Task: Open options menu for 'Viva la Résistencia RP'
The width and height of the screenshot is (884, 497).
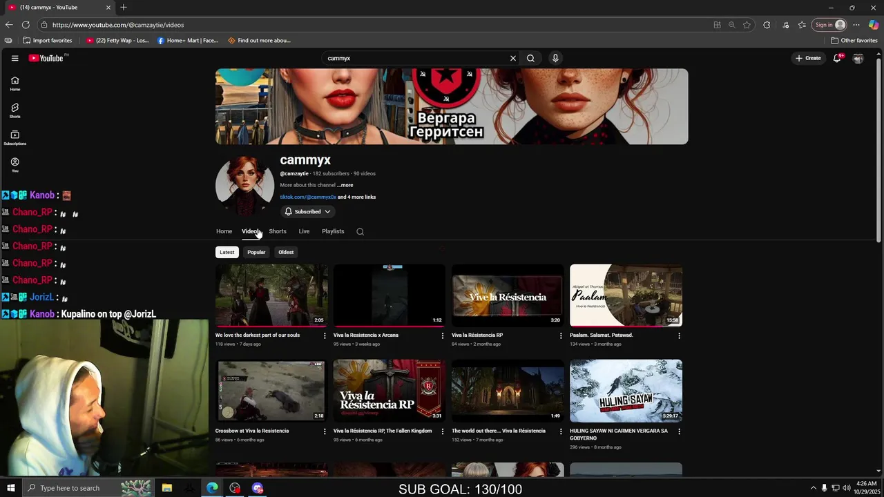Action: pyautogui.click(x=561, y=335)
